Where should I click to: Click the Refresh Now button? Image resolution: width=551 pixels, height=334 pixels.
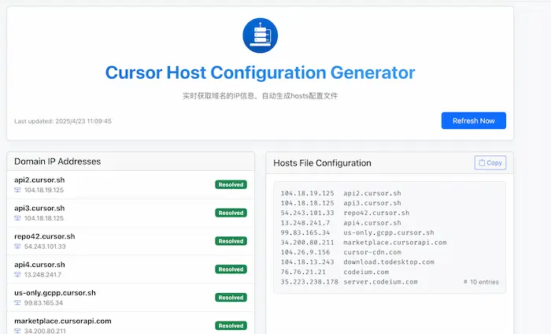(473, 121)
